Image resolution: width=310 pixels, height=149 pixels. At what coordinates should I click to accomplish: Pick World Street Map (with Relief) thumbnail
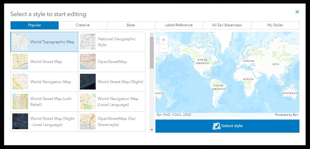20,101
